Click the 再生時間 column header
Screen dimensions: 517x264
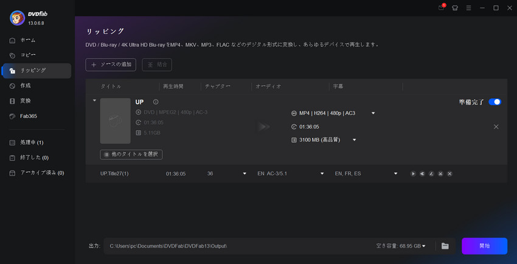pos(173,86)
